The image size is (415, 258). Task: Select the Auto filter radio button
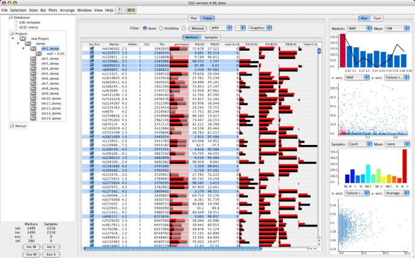click(144, 28)
